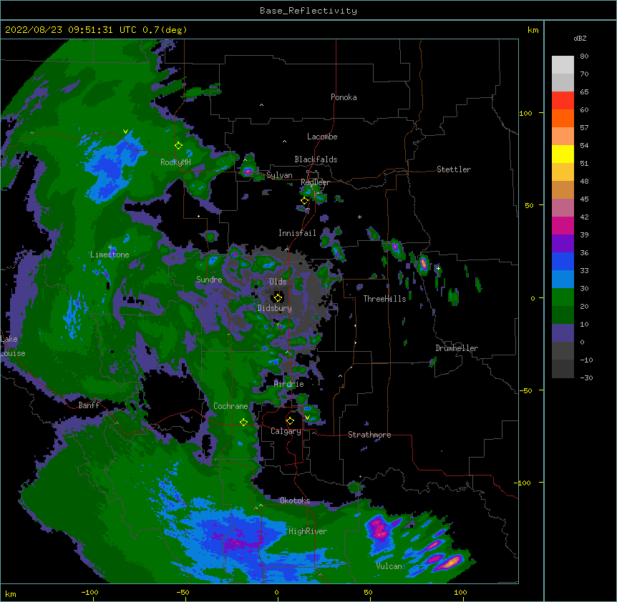Click the Base_Reflectivity title
Viewport: 617px width, 602px height.
pyautogui.click(x=308, y=11)
